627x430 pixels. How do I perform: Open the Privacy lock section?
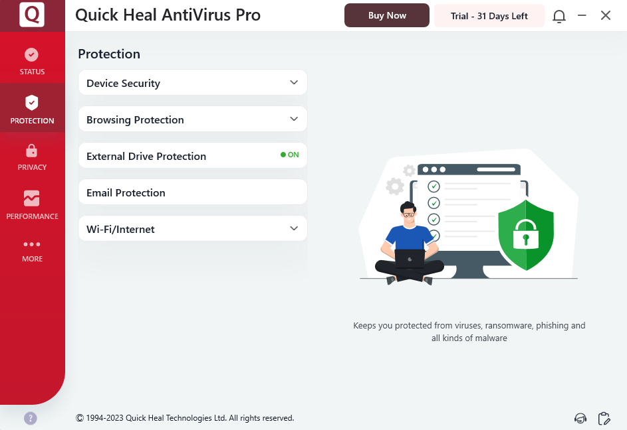pos(32,158)
